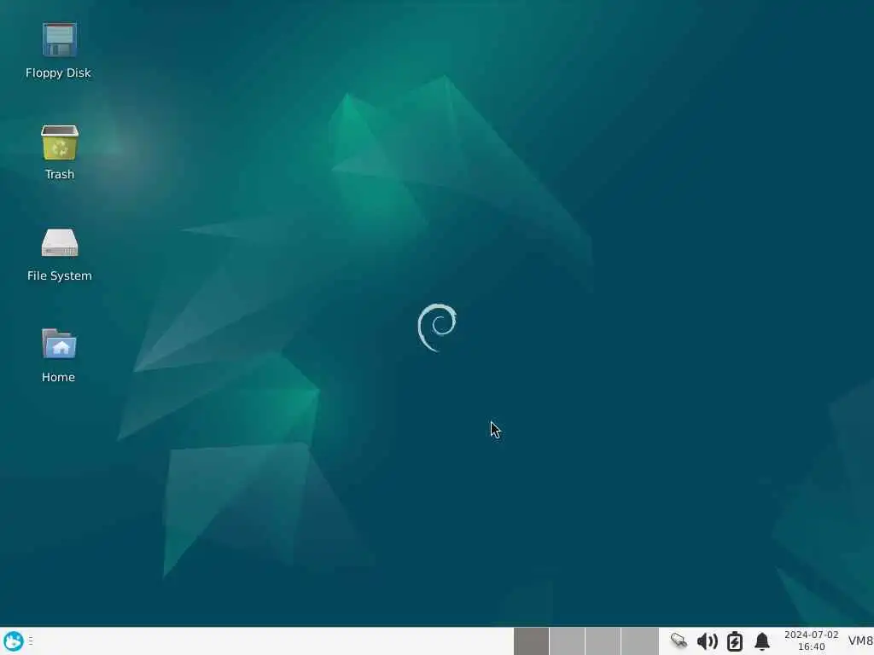Open the notifications bell icon
The image size is (874, 655).
(x=762, y=641)
